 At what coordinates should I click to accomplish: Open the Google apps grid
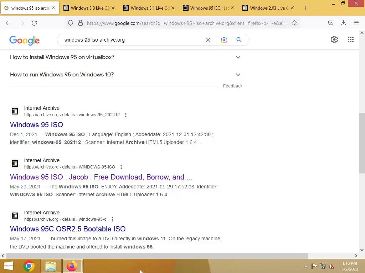pos(351,39)
